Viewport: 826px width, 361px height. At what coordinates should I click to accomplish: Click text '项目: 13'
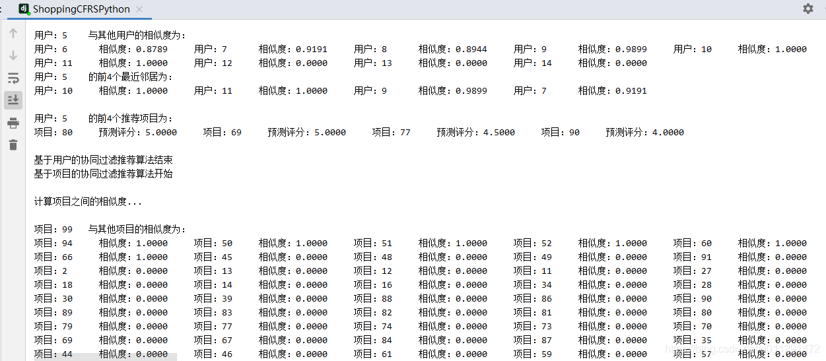coord(213,271)
